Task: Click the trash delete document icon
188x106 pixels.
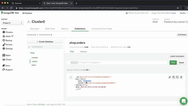Action: 181,77
